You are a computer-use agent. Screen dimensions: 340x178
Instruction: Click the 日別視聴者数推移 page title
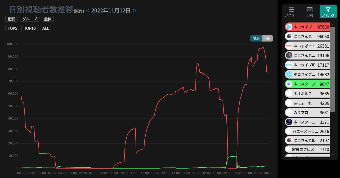point(41,10)
